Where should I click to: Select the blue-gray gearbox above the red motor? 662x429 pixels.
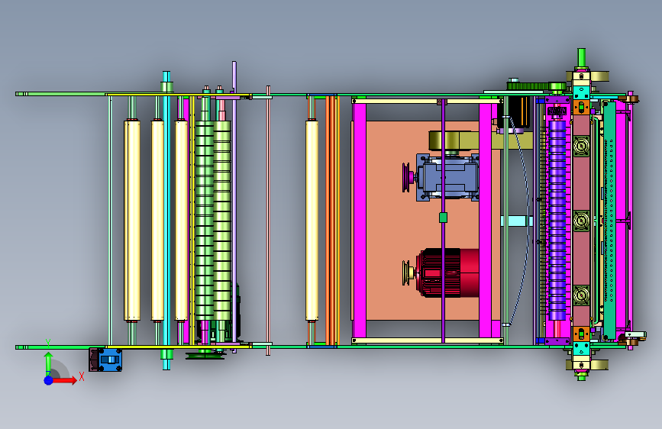point(447,177)
